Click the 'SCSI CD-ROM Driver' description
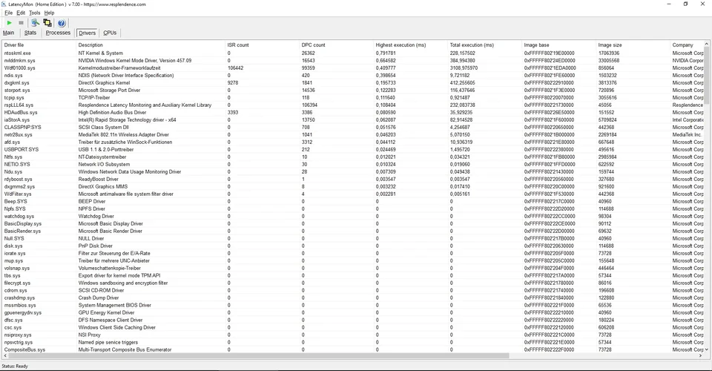 [101, 291]
